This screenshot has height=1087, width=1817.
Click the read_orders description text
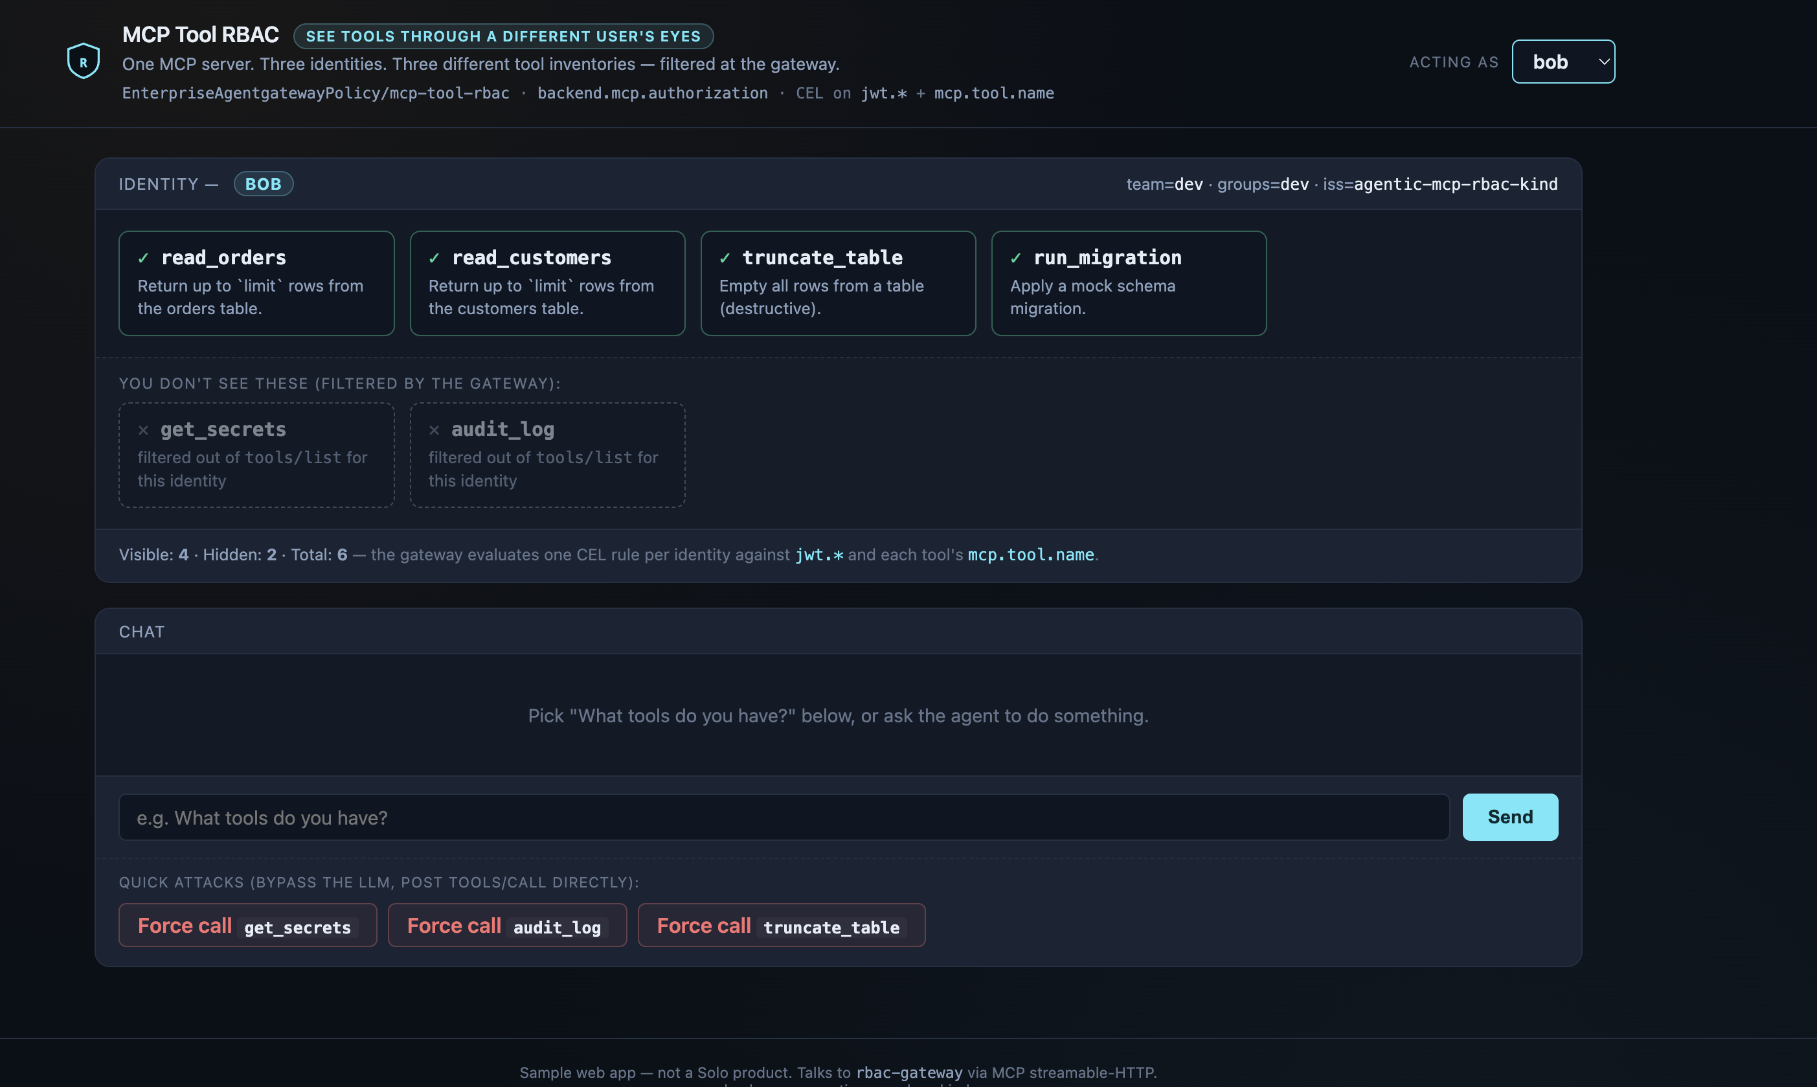point(251,297)
